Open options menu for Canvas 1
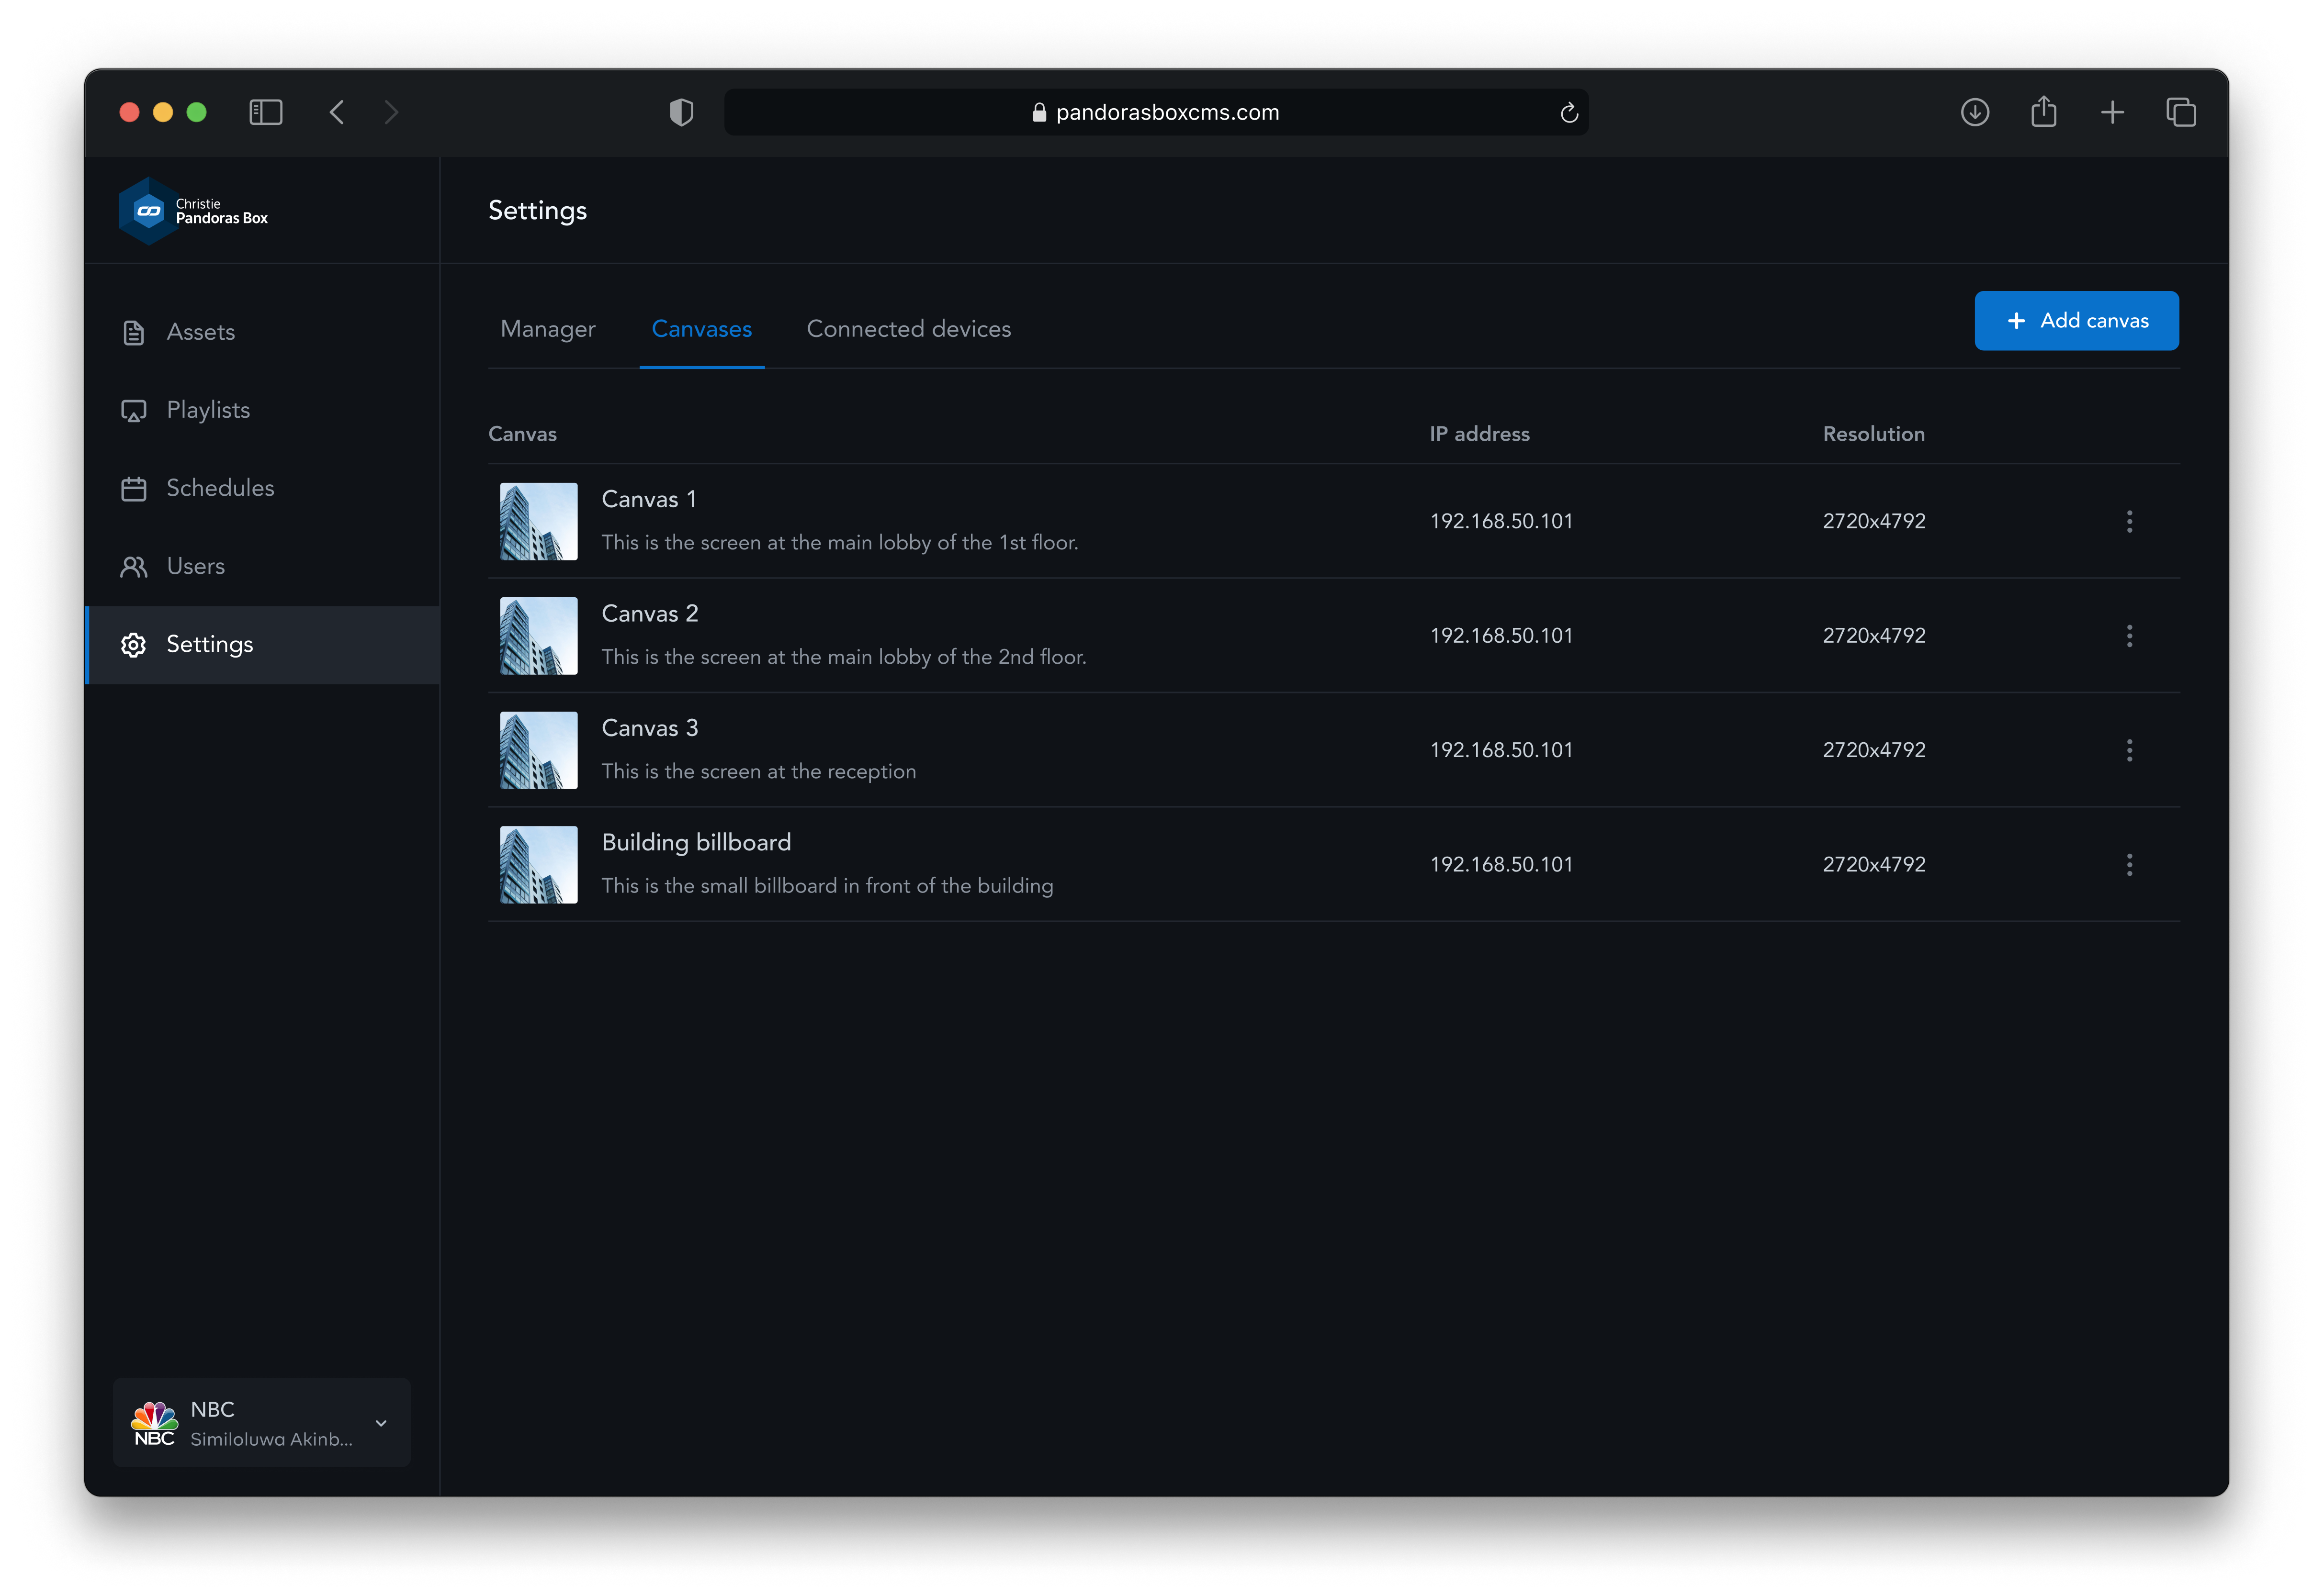The image size is (2313, 1596). click(x=2129, y=521)
